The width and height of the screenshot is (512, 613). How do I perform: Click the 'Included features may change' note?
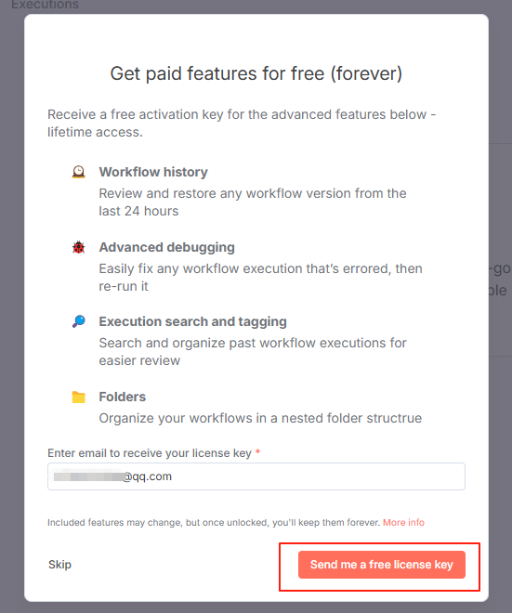point(214,522)
